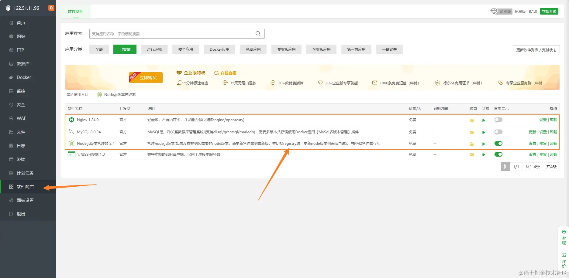The width and height of the screenshot is (569, 278).
Task: Filter by 免费应用 category
Action: click(x=253, y=49)
